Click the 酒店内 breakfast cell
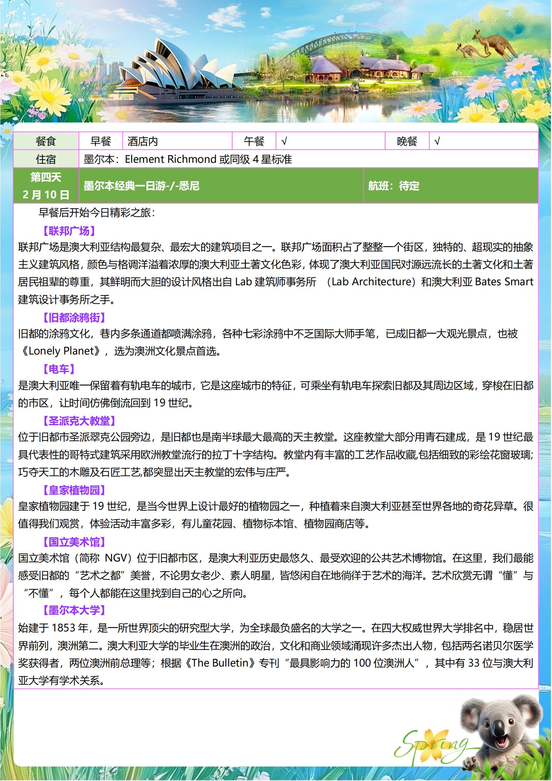Viewport: 552px width, 781px height. point(177,141)
